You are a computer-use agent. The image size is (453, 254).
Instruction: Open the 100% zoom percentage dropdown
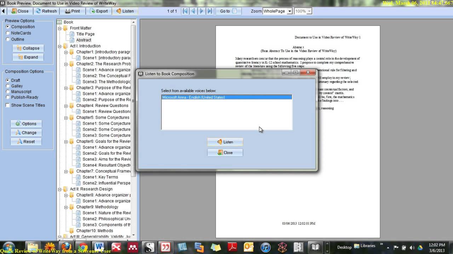click(309, 11)
